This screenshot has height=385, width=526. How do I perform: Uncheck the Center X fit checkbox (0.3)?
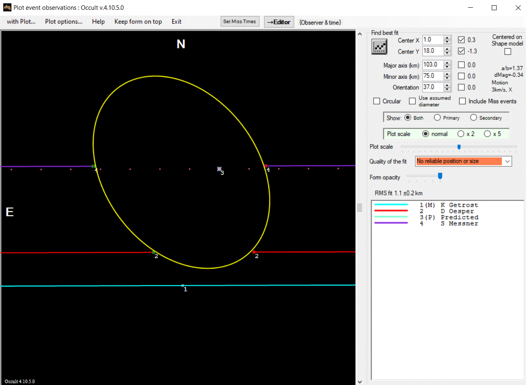click(x=461, y=40)
